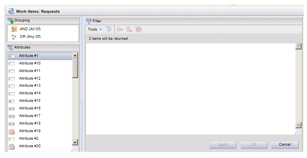
Task: Click the Apply button
Action: [x=223, y=145]
